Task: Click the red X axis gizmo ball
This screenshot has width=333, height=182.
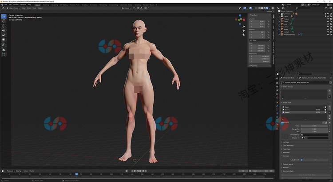Action: click(x=244, y=20)
